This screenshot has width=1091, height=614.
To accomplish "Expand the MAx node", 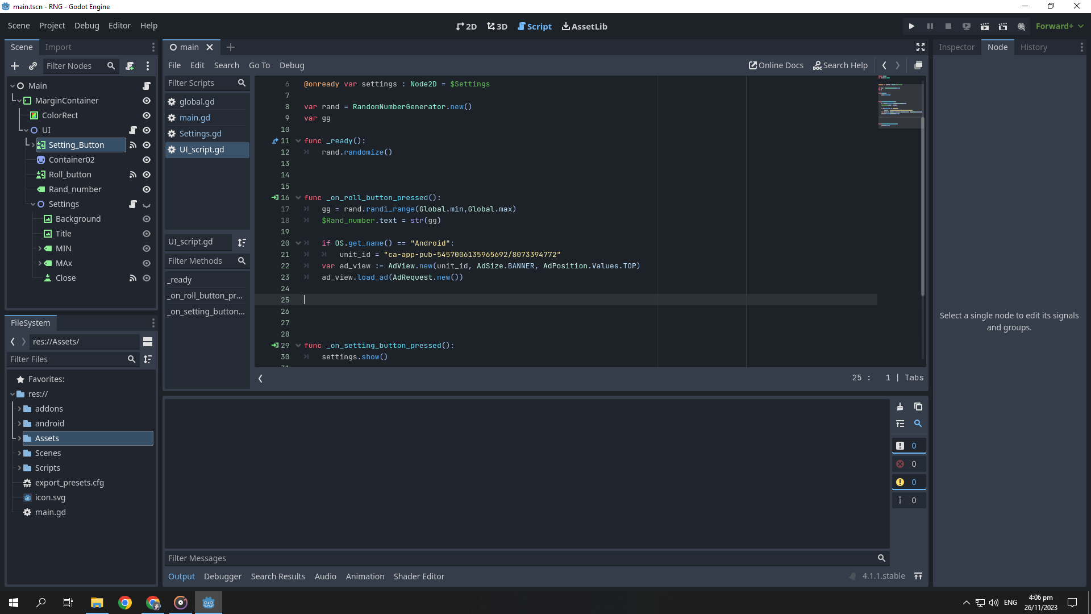I will pos(40,263).
